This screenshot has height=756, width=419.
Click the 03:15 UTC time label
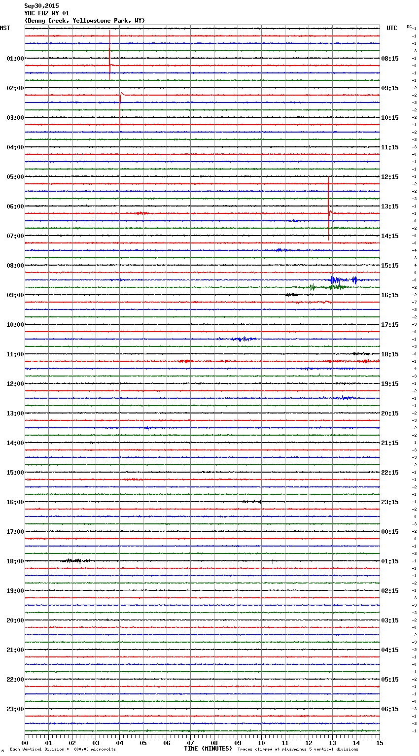(x=390, y=620)
